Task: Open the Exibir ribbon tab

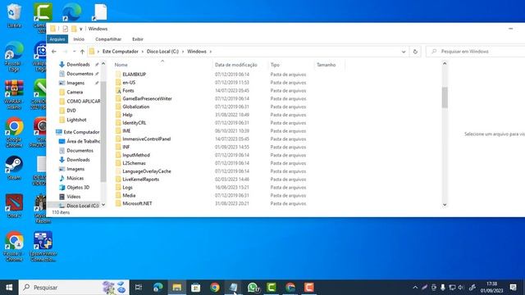Action: pos(138,39)
